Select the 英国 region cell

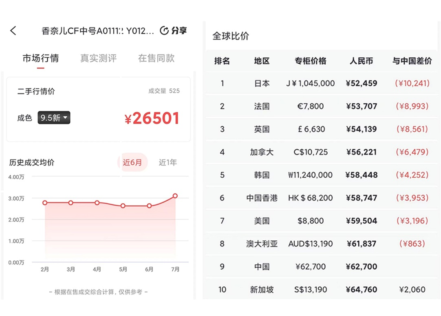(x=262, y=129)
